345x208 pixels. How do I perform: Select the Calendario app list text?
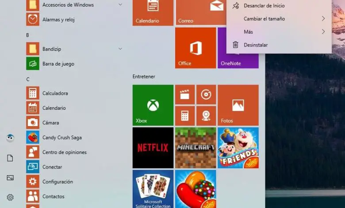tap(54, 108)
